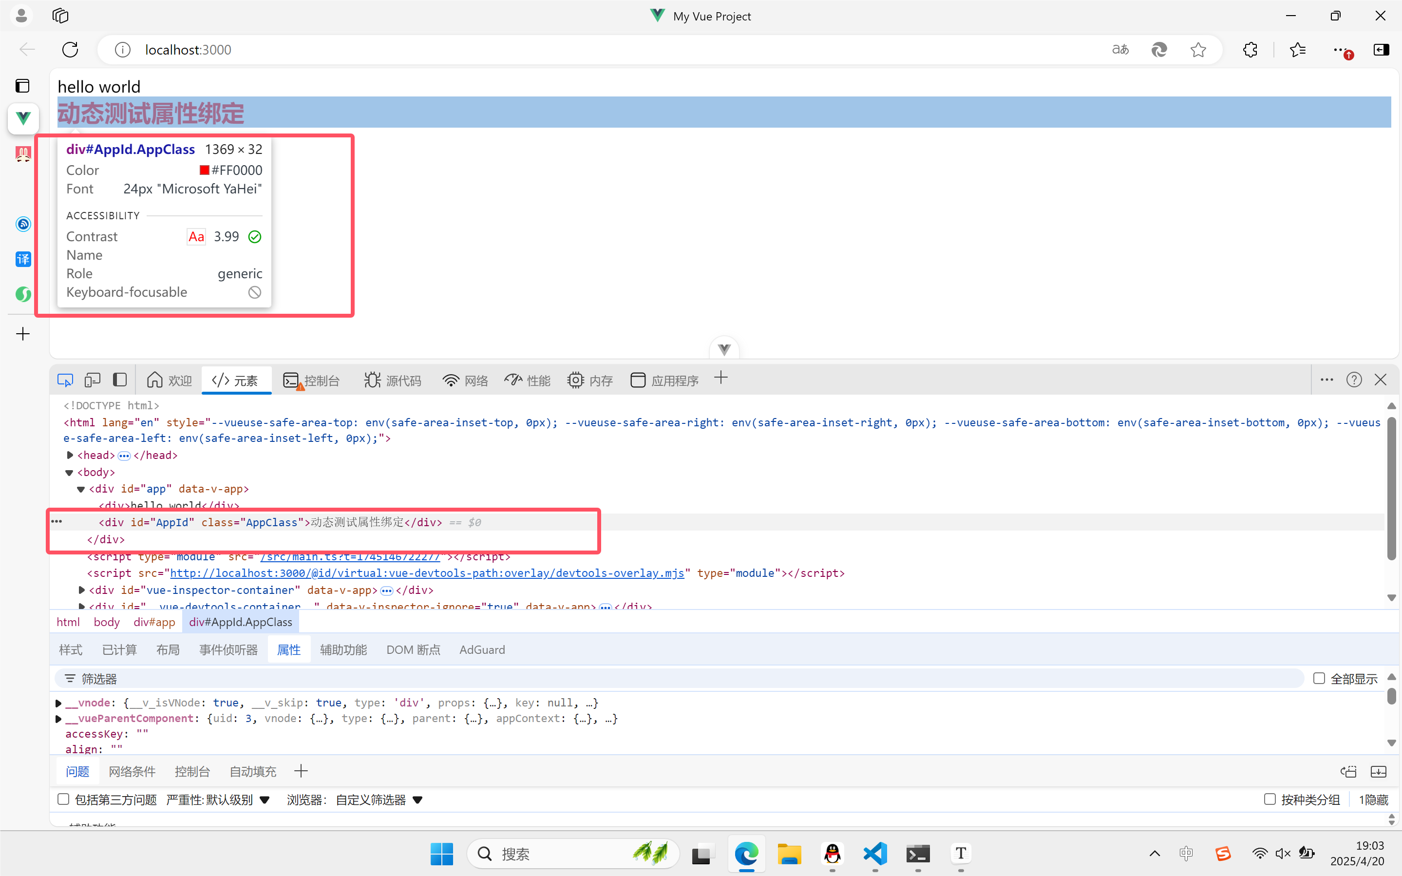This screenshot has height=876, width=1402.
Task: Open Visual Studio Code from the taskbar
Action: 875,854
